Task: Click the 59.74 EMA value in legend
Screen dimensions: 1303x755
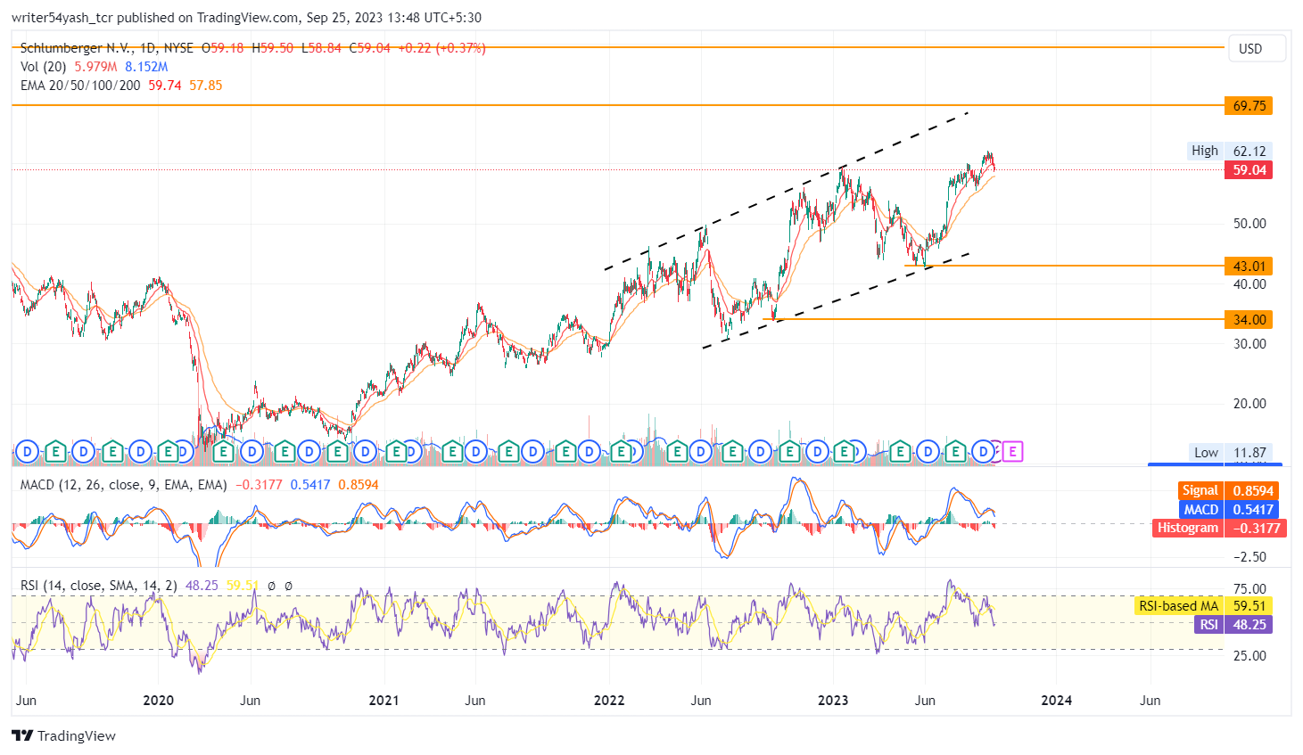Action: pyautogui.click(x=165, y=86)
